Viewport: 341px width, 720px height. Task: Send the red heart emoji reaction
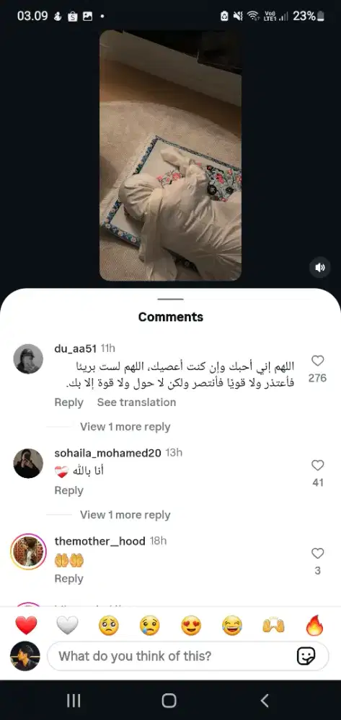point(26,626)
